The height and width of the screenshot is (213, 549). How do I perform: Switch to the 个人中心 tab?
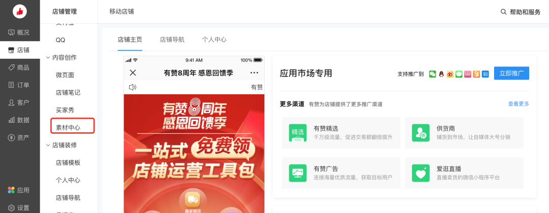tap(214, 40)
